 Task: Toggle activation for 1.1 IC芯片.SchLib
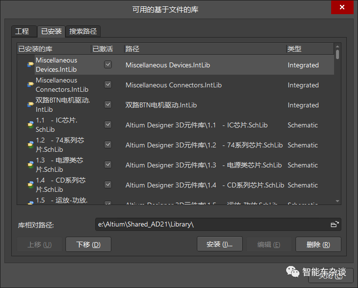(108, 124)
